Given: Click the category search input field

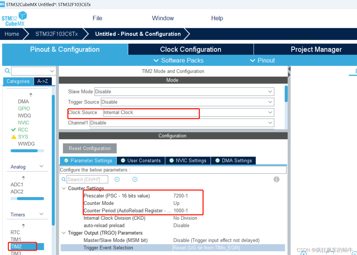Looking at the screenshot, I should coord(30,71).
